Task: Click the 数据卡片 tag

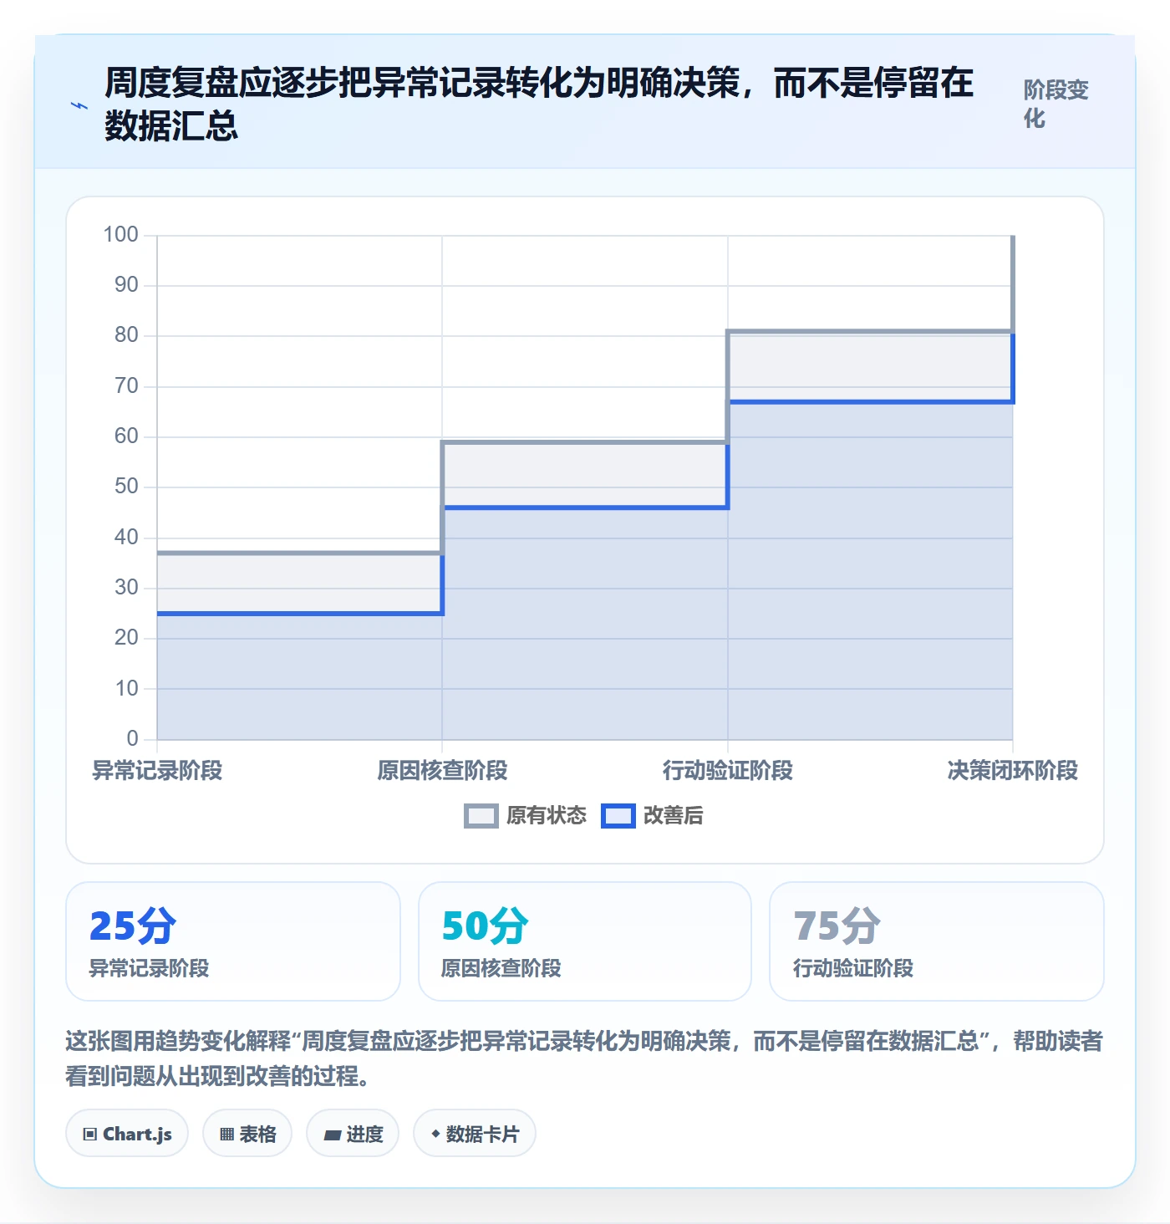Action: tap(475, 1134)
